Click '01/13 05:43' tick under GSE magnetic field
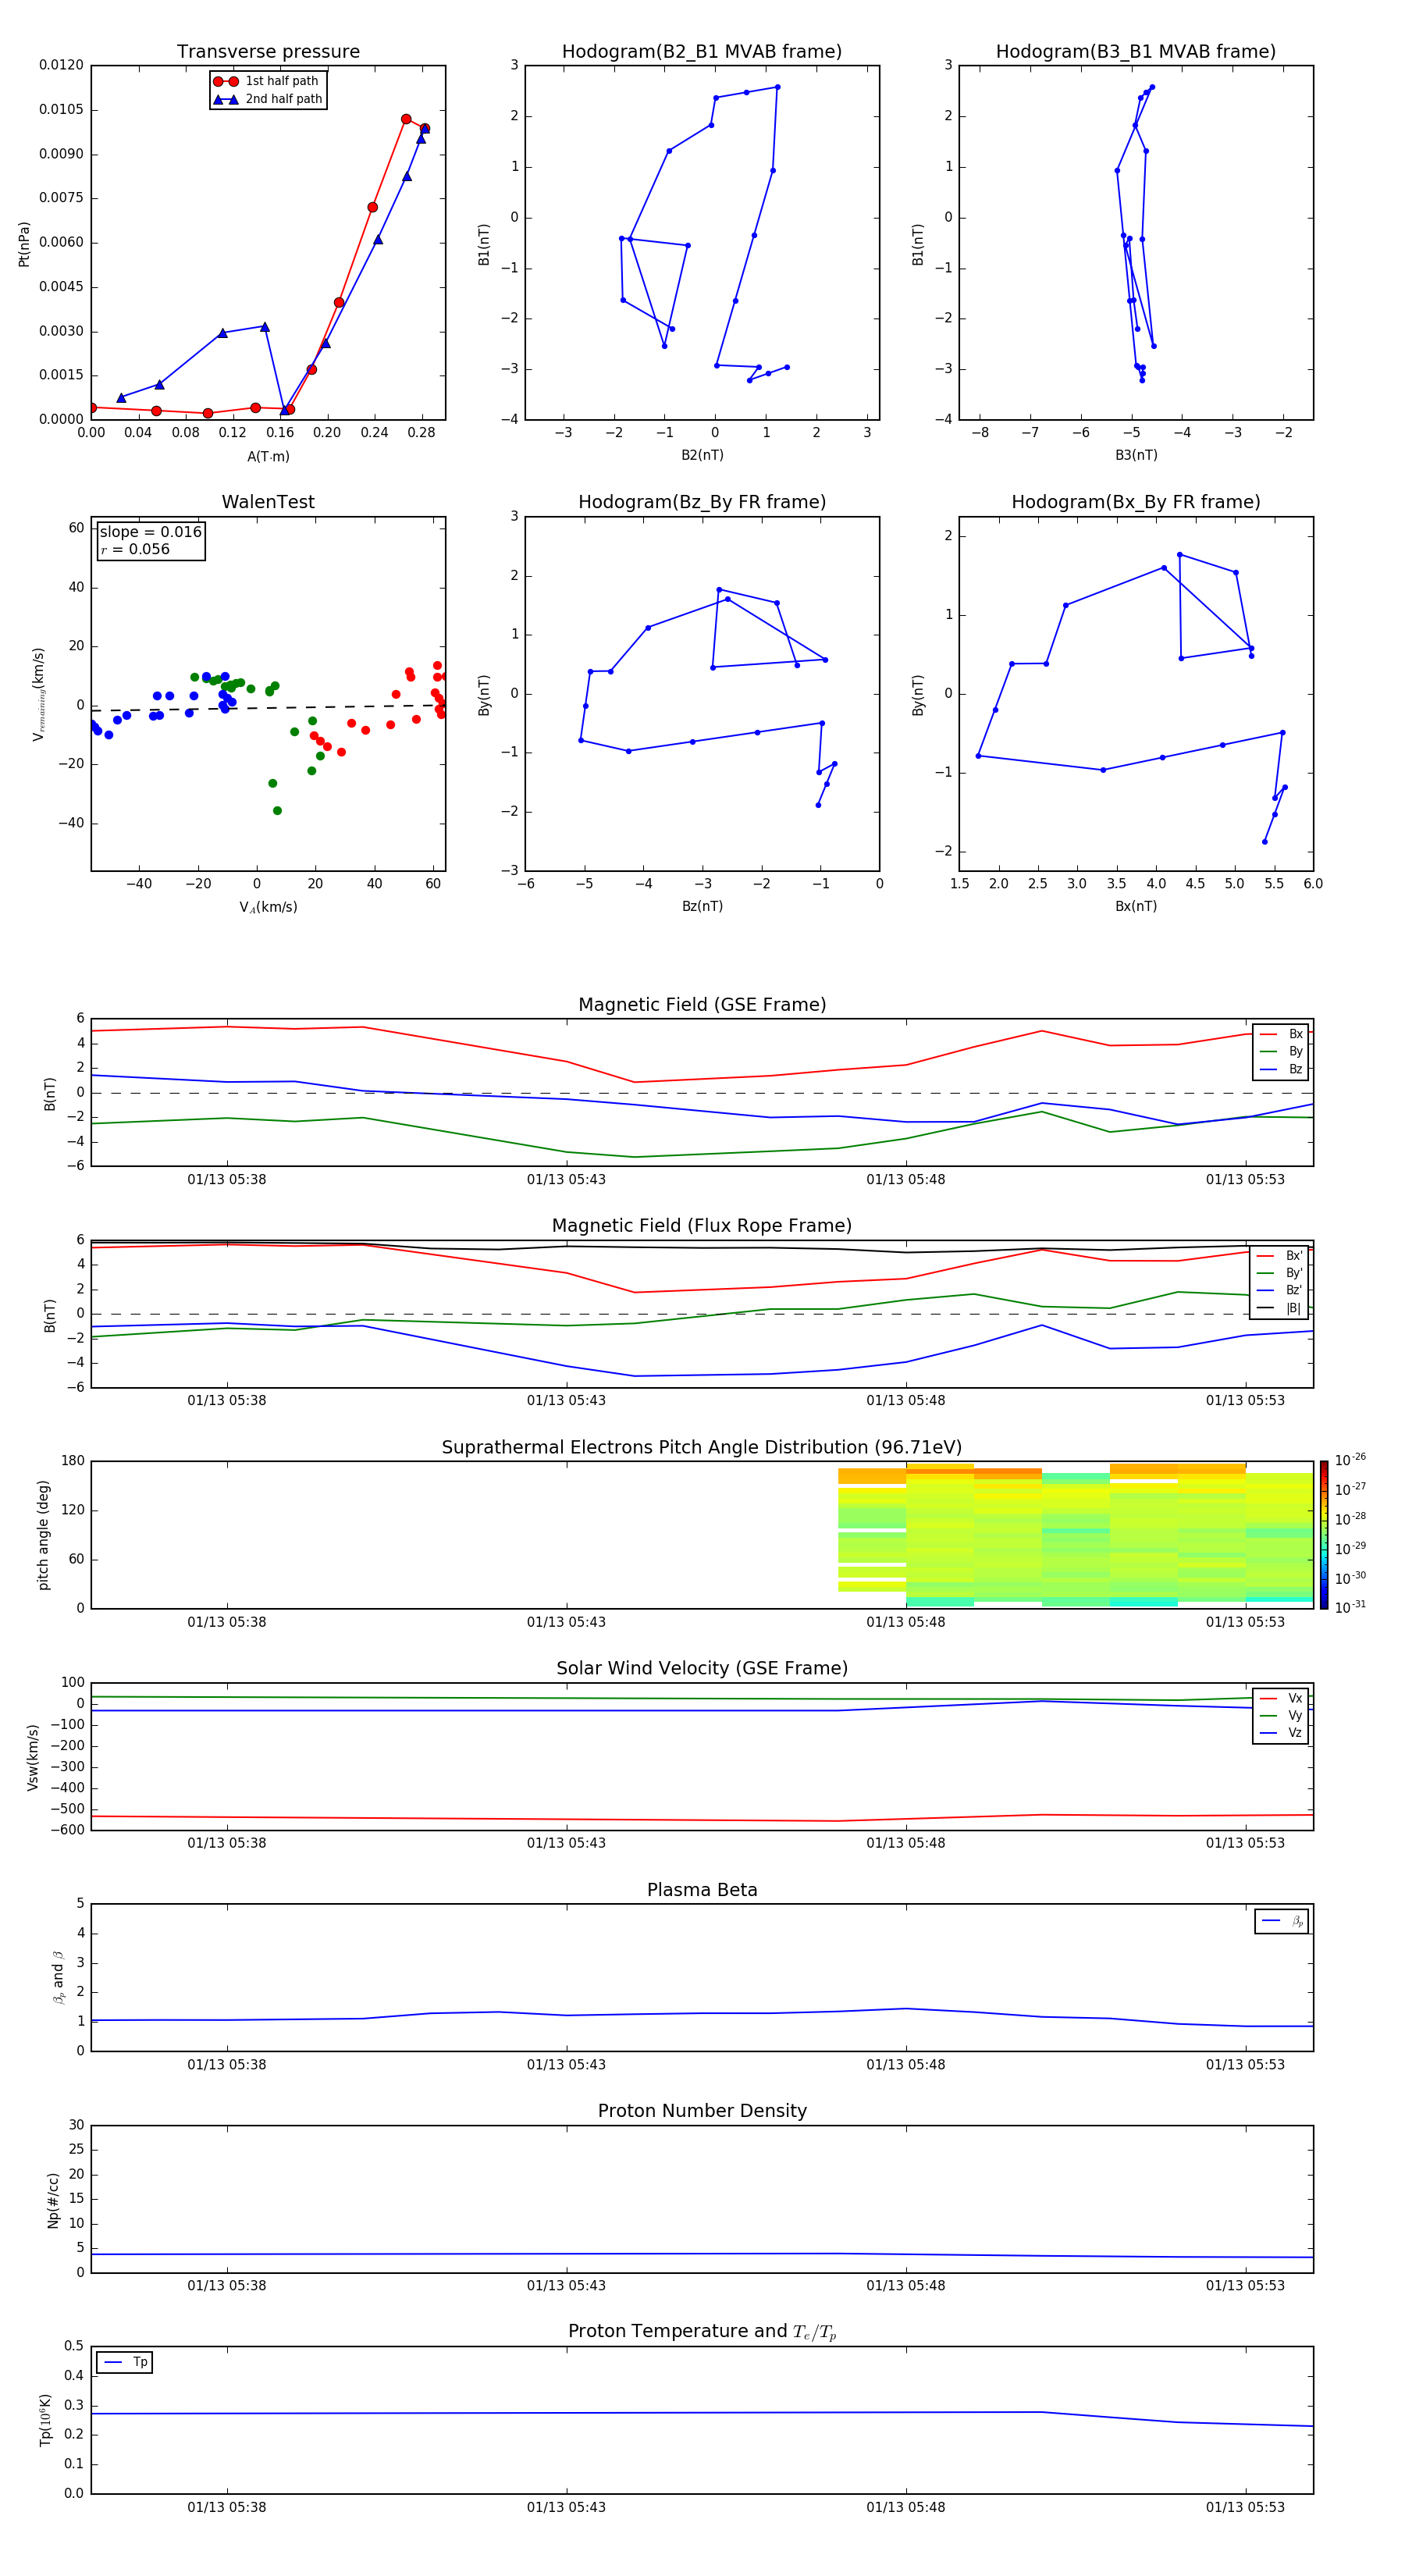The image size is (1405, 2576). [566, 1179]
